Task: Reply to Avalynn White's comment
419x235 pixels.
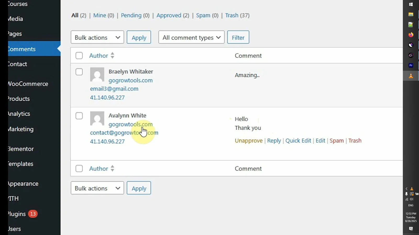Action: [x=274, y=140]
